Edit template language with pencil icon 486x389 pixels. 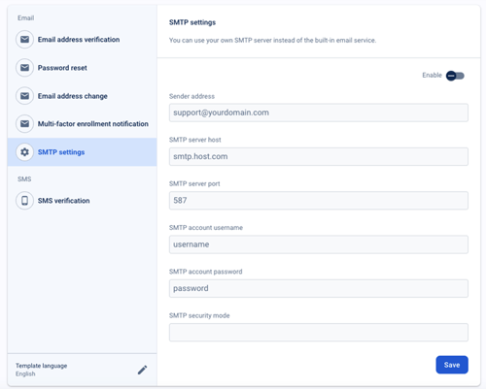pyautogui.click(x=142, y=370)
